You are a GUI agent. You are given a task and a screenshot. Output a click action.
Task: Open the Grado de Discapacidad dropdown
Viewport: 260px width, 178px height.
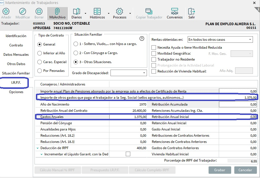click(144, 73)
